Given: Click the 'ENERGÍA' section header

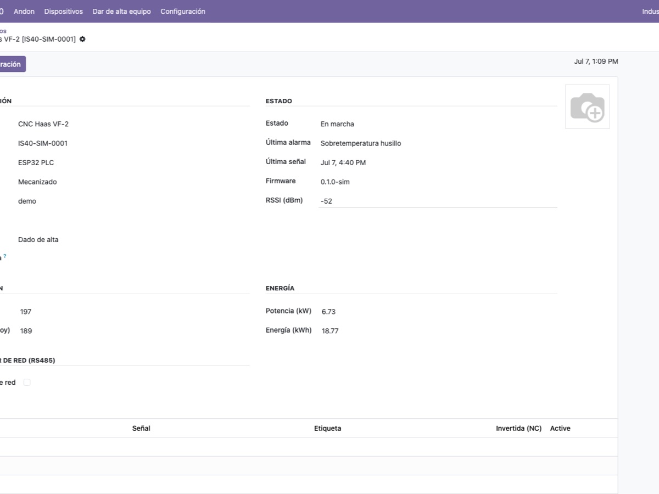Looking at the screenshot, I should pos(280,288).
